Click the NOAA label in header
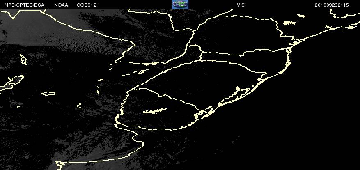Image resolution: width=360 pixels, height=170 pixels. pos(61,5)
